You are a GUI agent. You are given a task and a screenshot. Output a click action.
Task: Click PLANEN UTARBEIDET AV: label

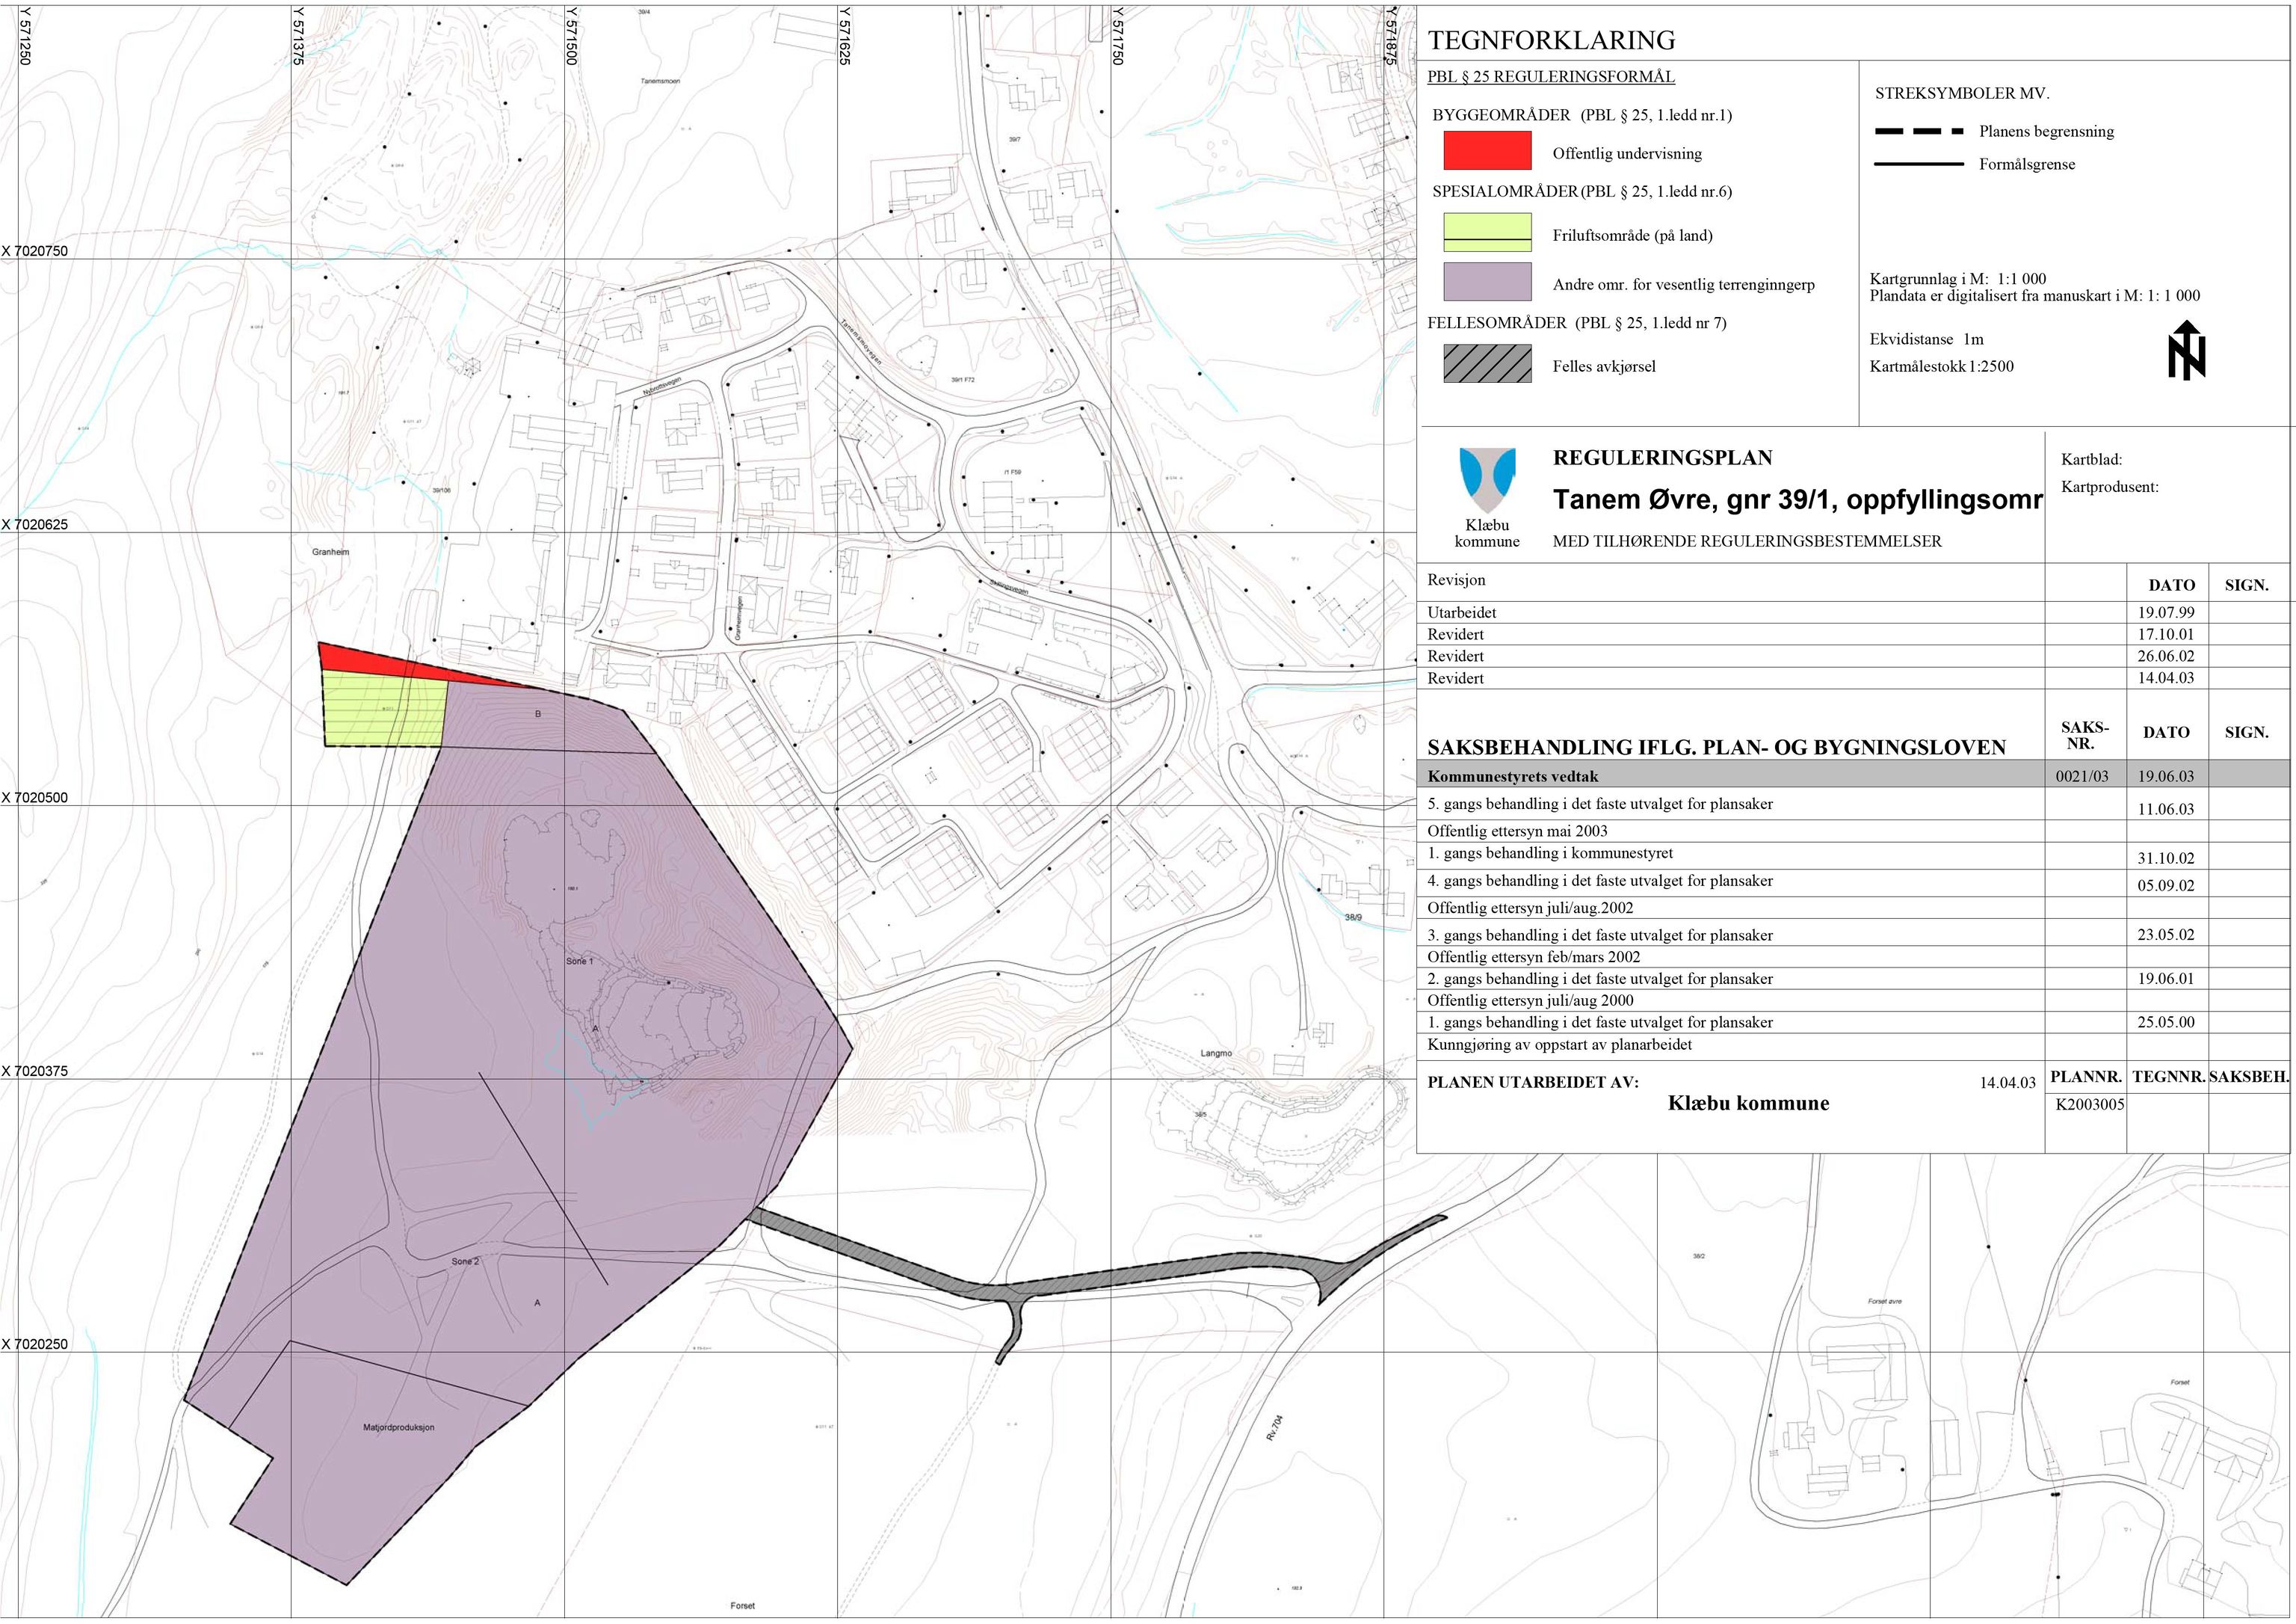(x=1533, y=1083)
